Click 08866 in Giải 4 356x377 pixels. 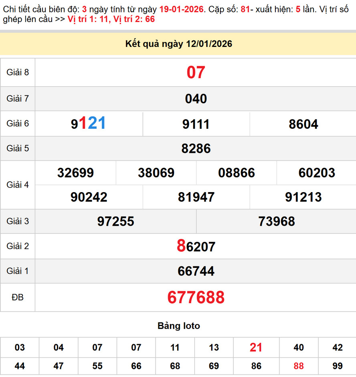pyautogui.click(x=236, y=173)
